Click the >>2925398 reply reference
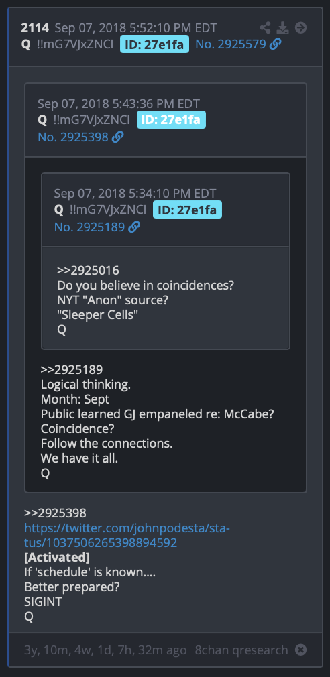 coord(55,513)
